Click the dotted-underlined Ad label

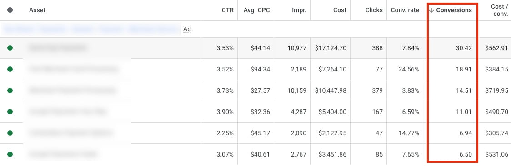(x=187, y=29)
